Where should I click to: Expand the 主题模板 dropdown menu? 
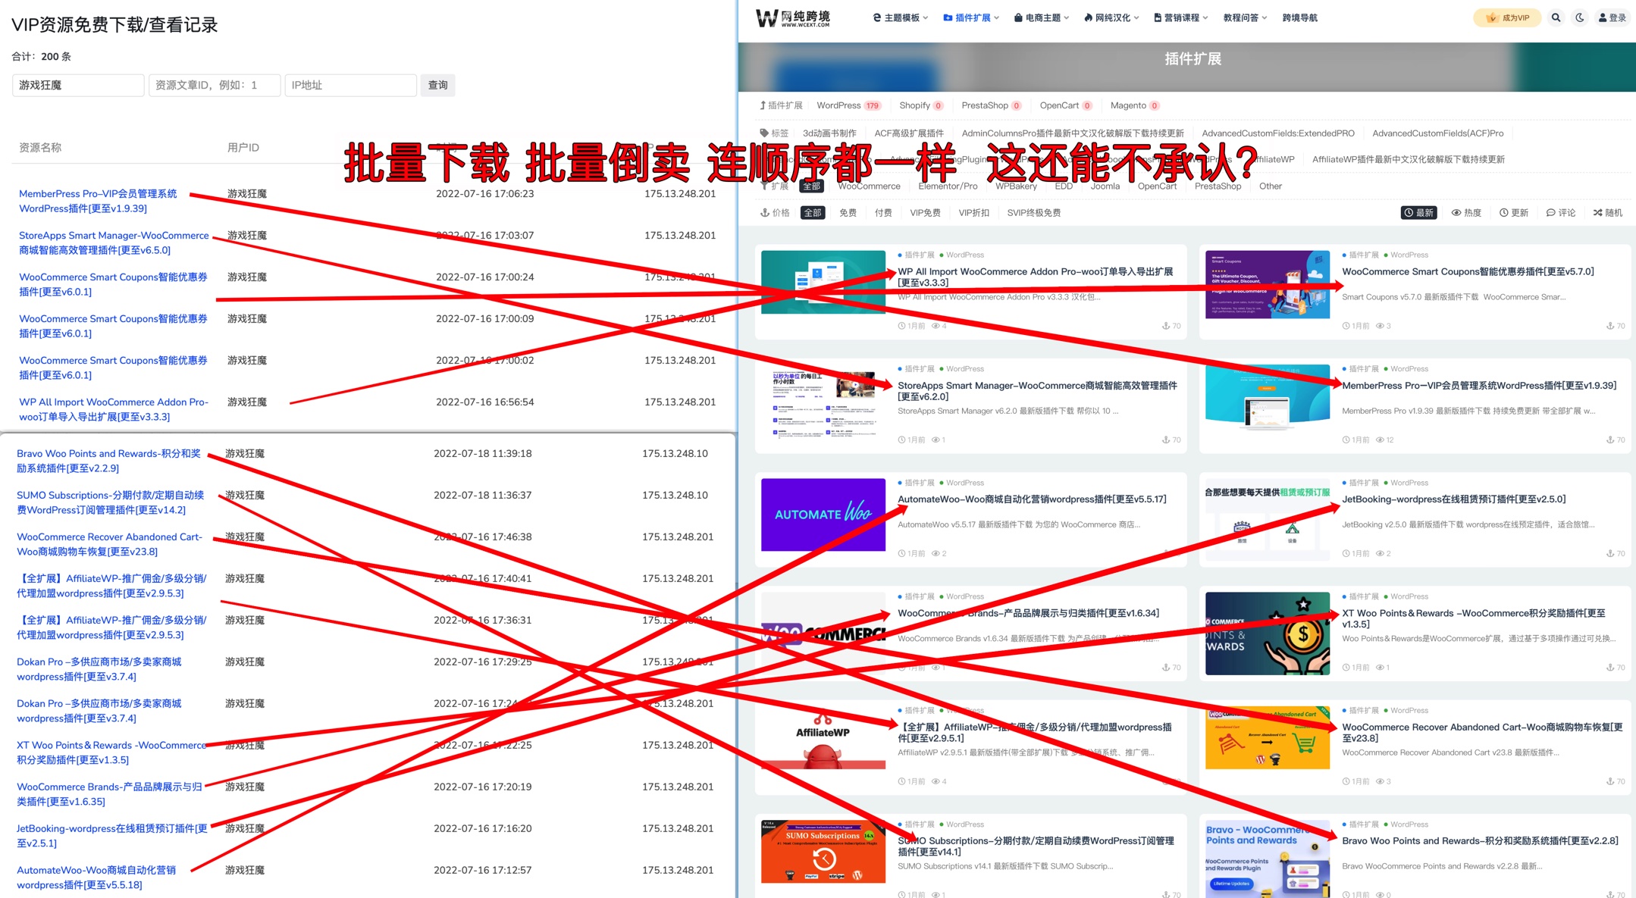pyautogui.click(x=901, y=17)
